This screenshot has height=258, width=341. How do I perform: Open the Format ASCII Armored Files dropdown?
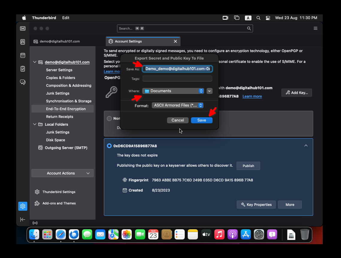178,105
